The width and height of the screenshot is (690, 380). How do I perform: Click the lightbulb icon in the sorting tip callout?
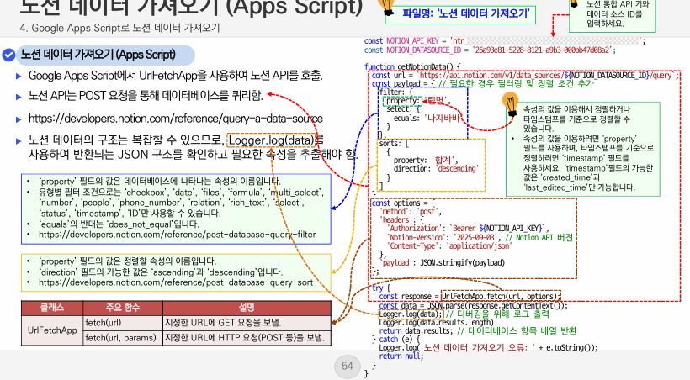point(510,105)
